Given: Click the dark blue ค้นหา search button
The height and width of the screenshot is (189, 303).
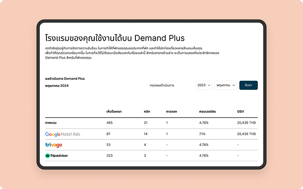Looking at the screenshot, I should click(x=248, y=85).
